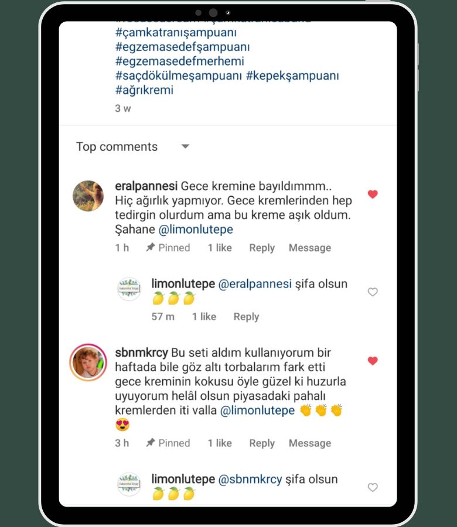
Task: Message eralpannesi from the comment
Action: pyautogui.click(x=310, y=248)
